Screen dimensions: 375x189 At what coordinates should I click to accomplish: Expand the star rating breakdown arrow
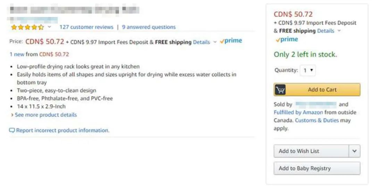[49, 27]
